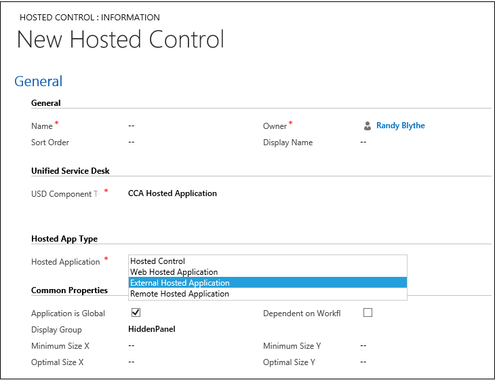Click the Application is Global label
Image resolution: width=495 pixels, height=380 pixels.
pyautogui.click(x=68, y=313)
